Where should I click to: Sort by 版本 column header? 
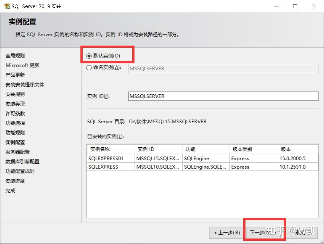(x=298, y=149)
